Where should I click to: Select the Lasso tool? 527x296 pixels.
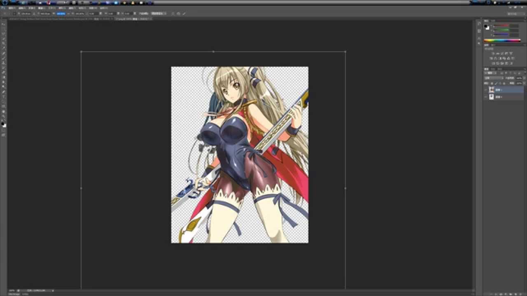pyautogui.click(x=3, y=34)
